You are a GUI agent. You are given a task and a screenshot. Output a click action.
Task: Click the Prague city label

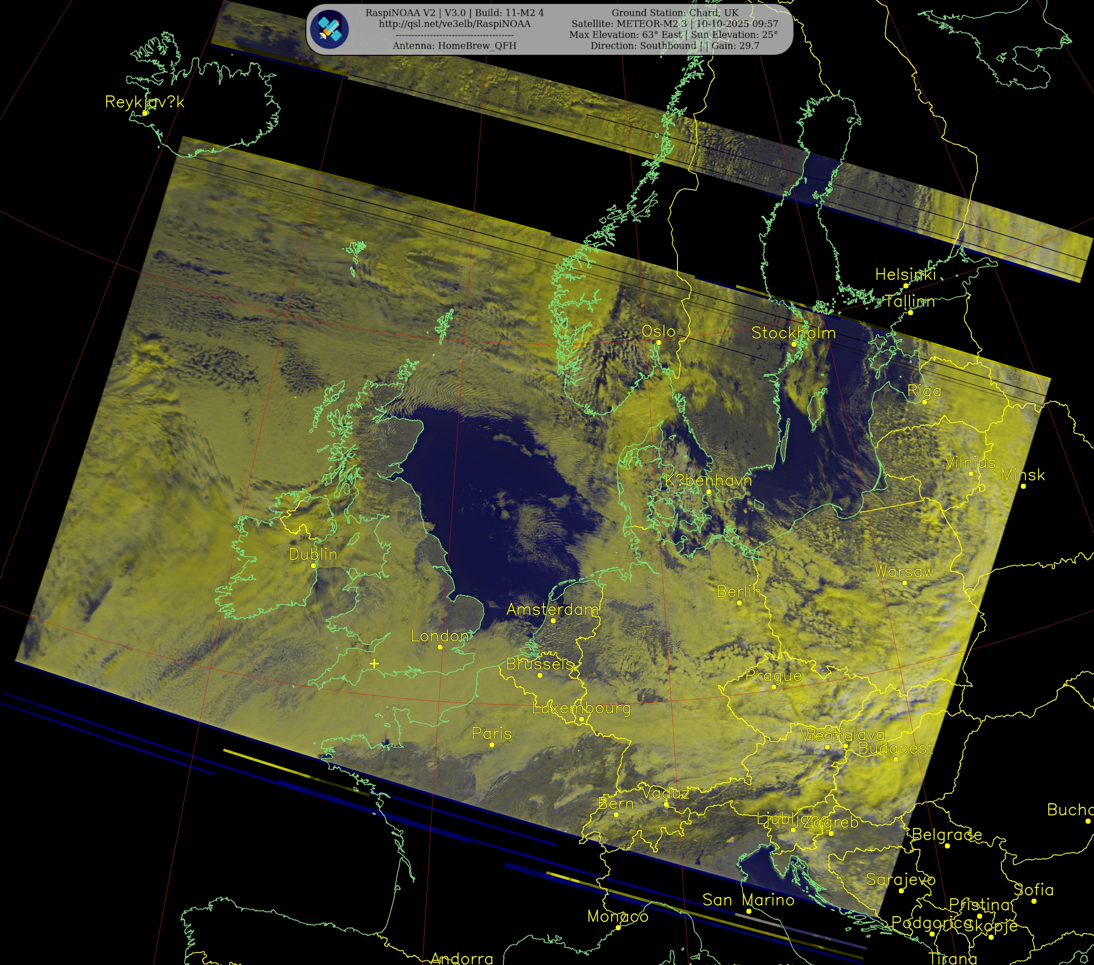(773, 676)
